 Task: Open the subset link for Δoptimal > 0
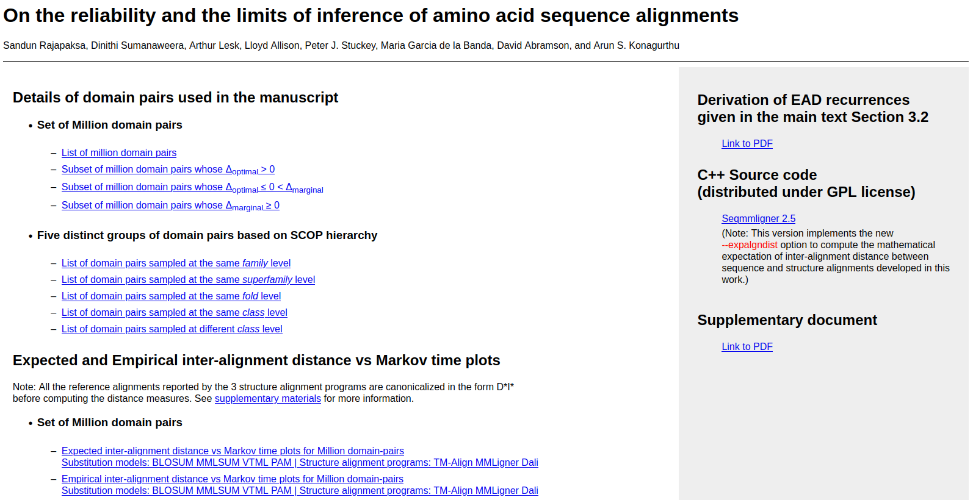pos(168,170)
